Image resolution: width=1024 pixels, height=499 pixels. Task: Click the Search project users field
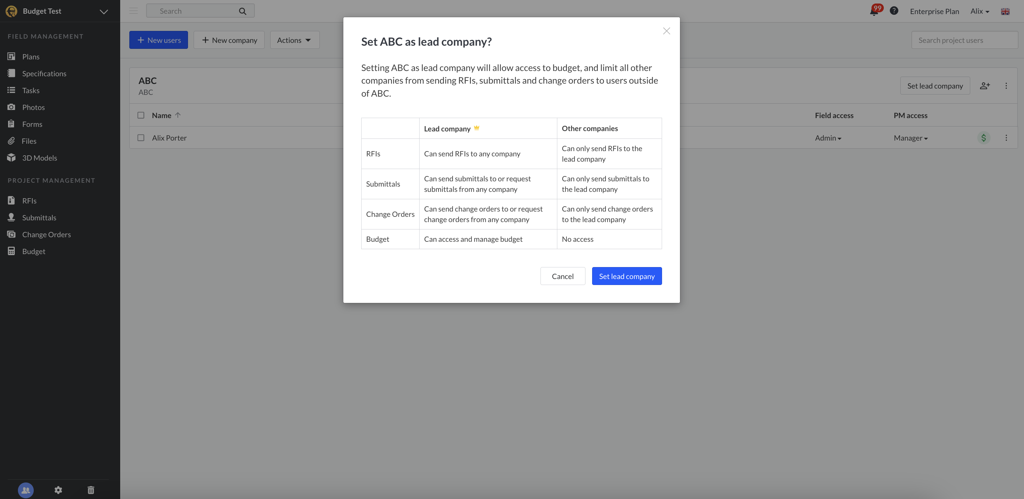click(x=964, y=40)
